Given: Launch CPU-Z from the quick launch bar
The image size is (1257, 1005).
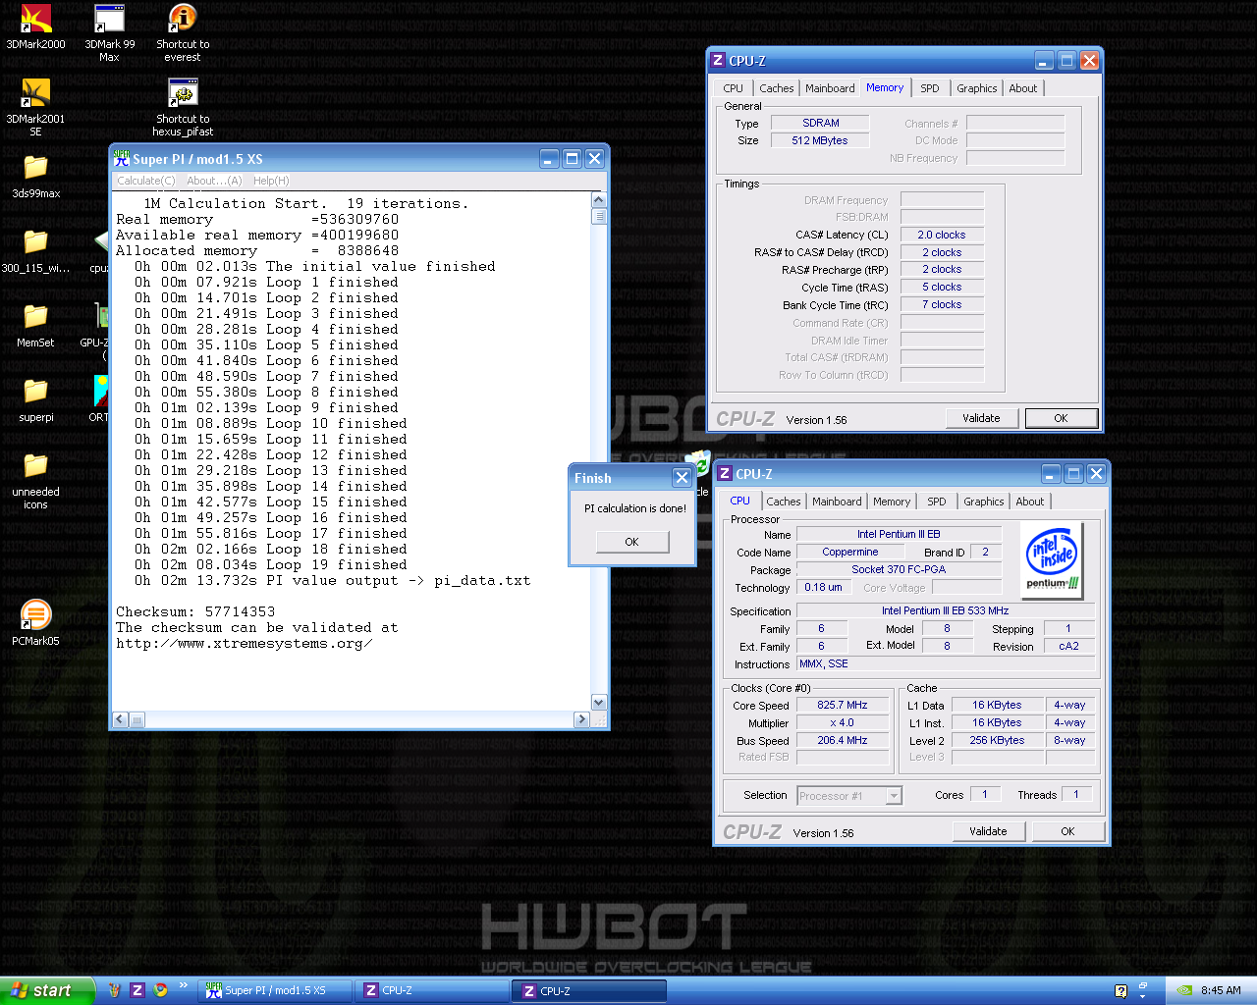Looking at the screenshot, I should pos(137,990).
